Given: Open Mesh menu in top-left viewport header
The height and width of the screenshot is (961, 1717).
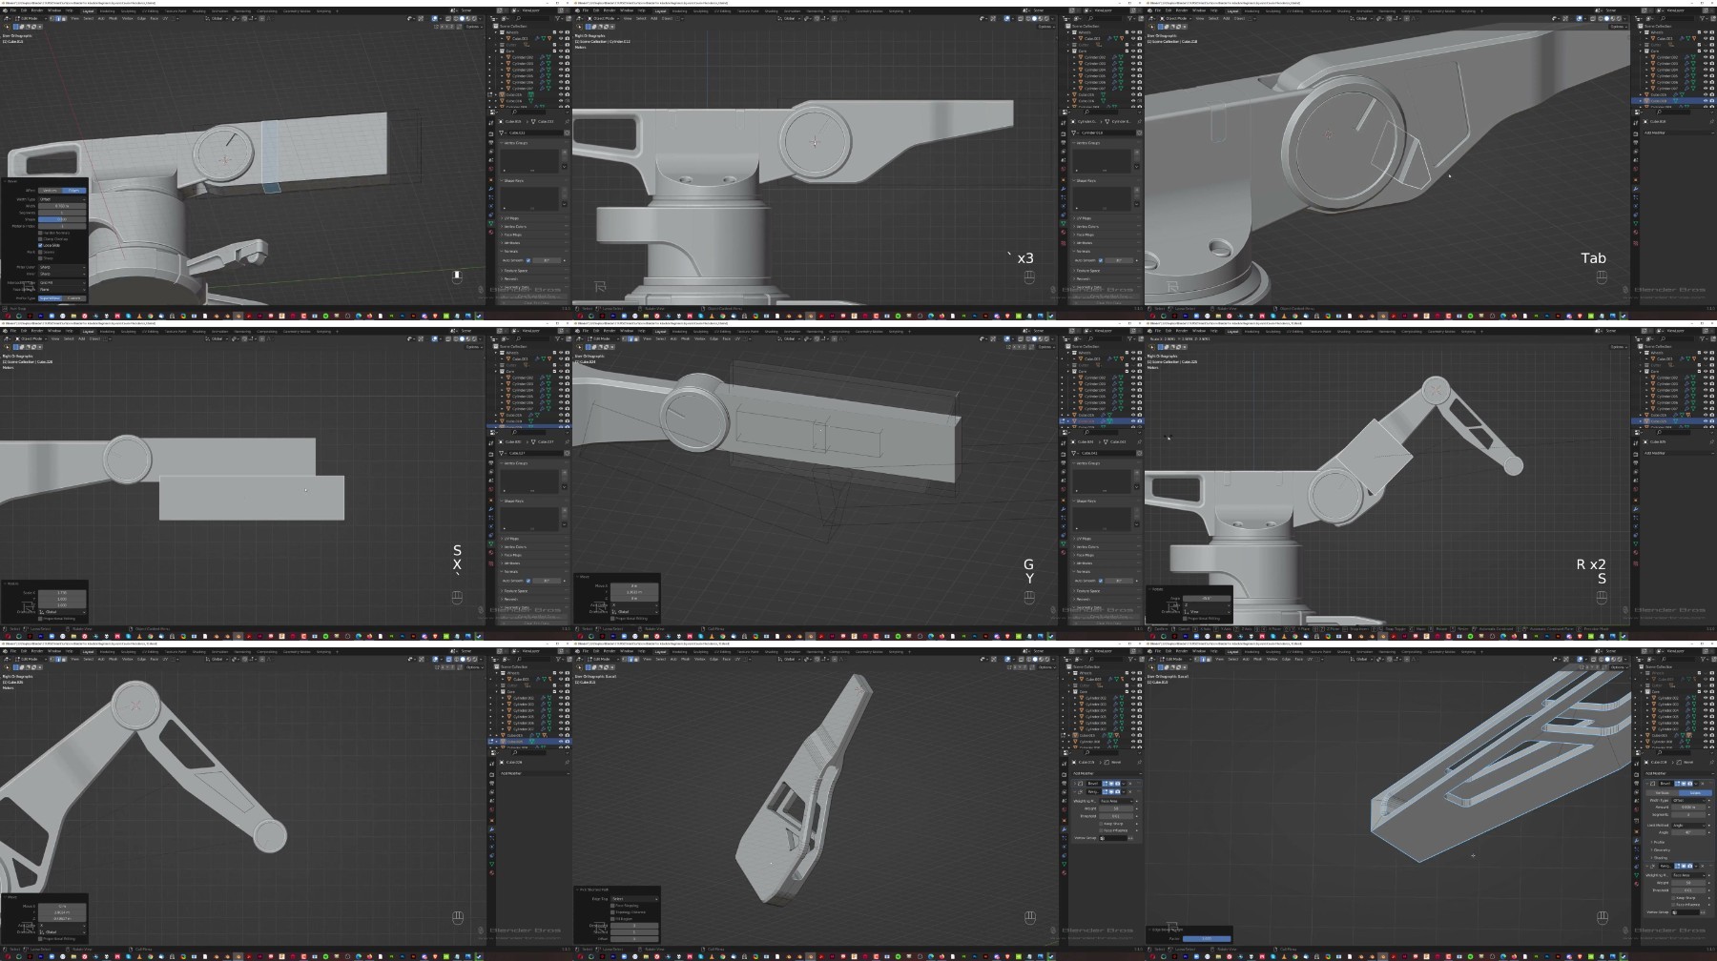Looking at the screenshot, I should [114, 18].
